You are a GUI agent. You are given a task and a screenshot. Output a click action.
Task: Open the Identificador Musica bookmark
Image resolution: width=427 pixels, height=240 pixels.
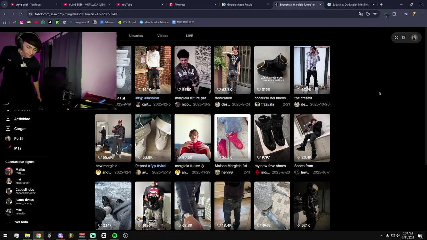[154, 22]
